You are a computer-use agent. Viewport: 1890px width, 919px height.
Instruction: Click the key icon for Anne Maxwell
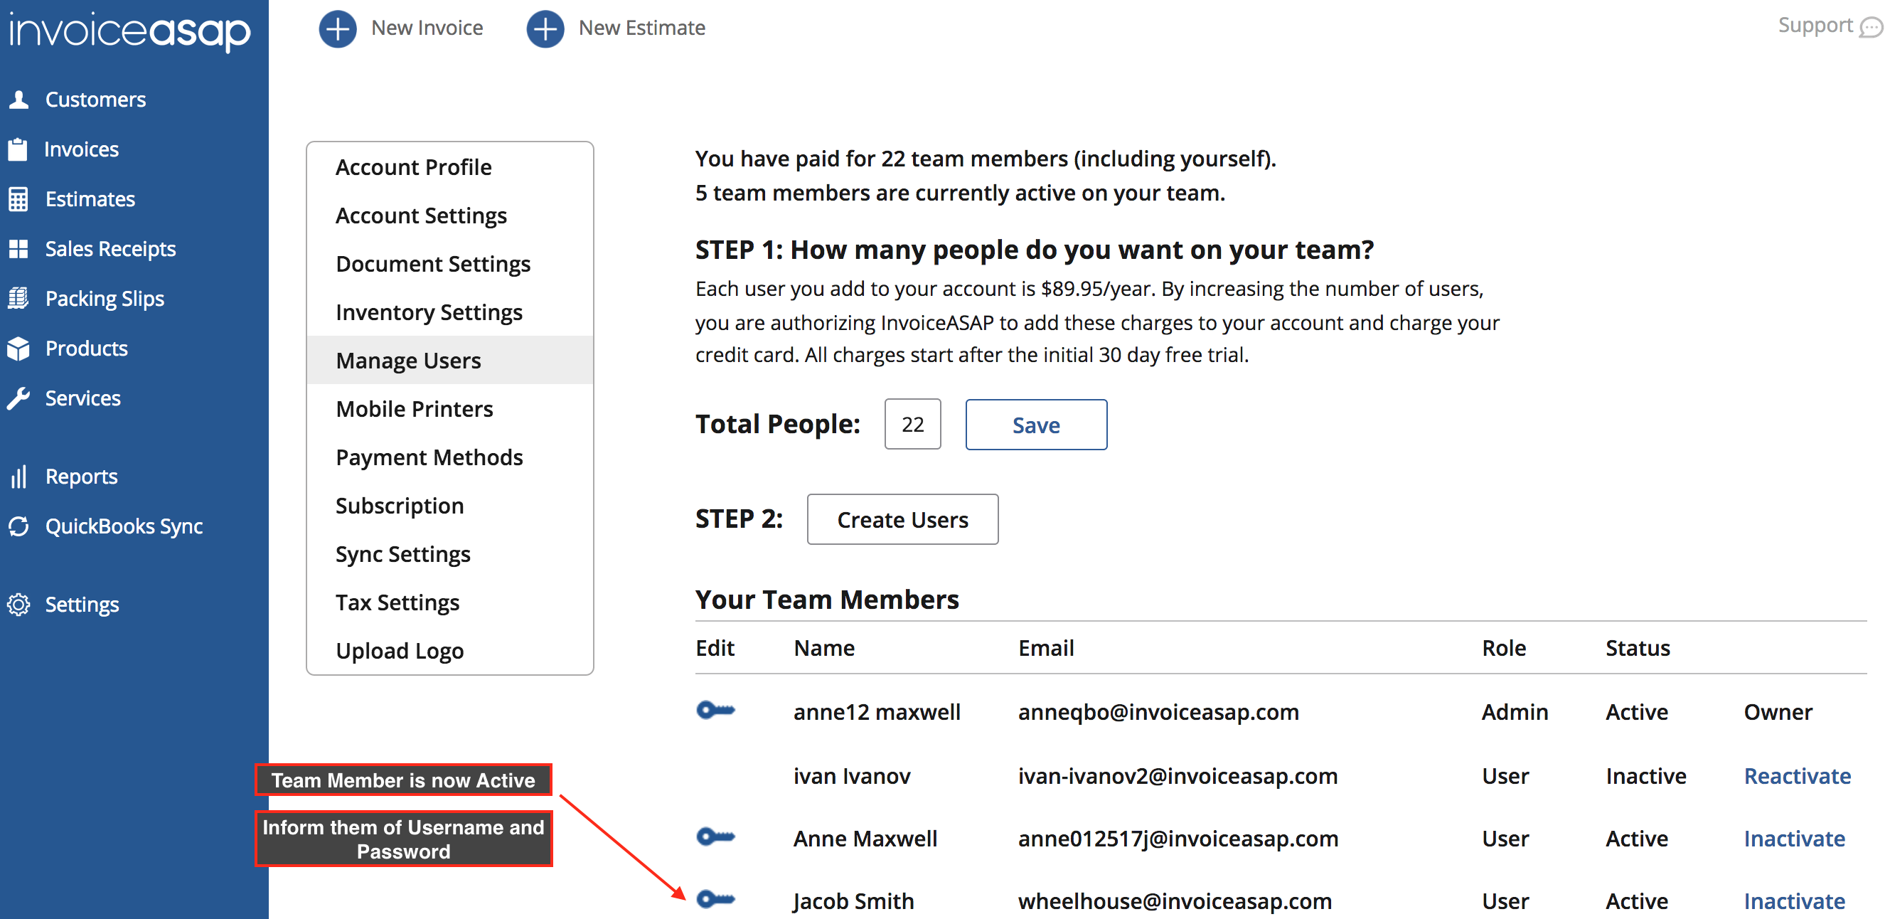point(715,836)
